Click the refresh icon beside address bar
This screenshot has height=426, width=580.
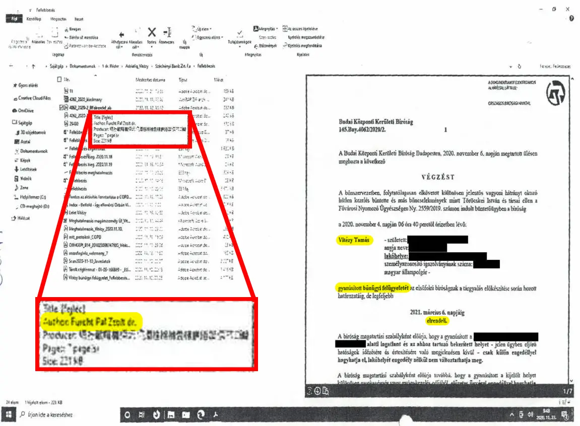tap(520, 66)
